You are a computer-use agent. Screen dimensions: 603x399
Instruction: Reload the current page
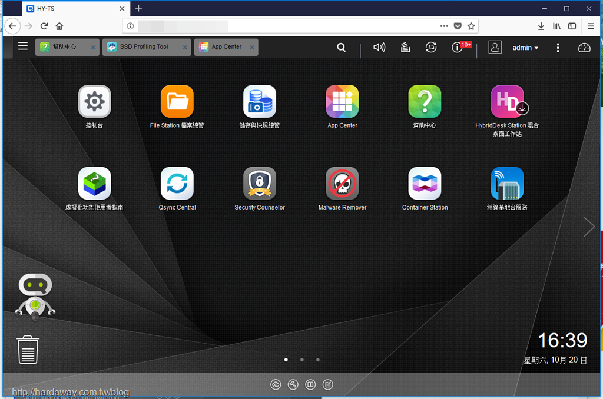[x=44, y=26]
